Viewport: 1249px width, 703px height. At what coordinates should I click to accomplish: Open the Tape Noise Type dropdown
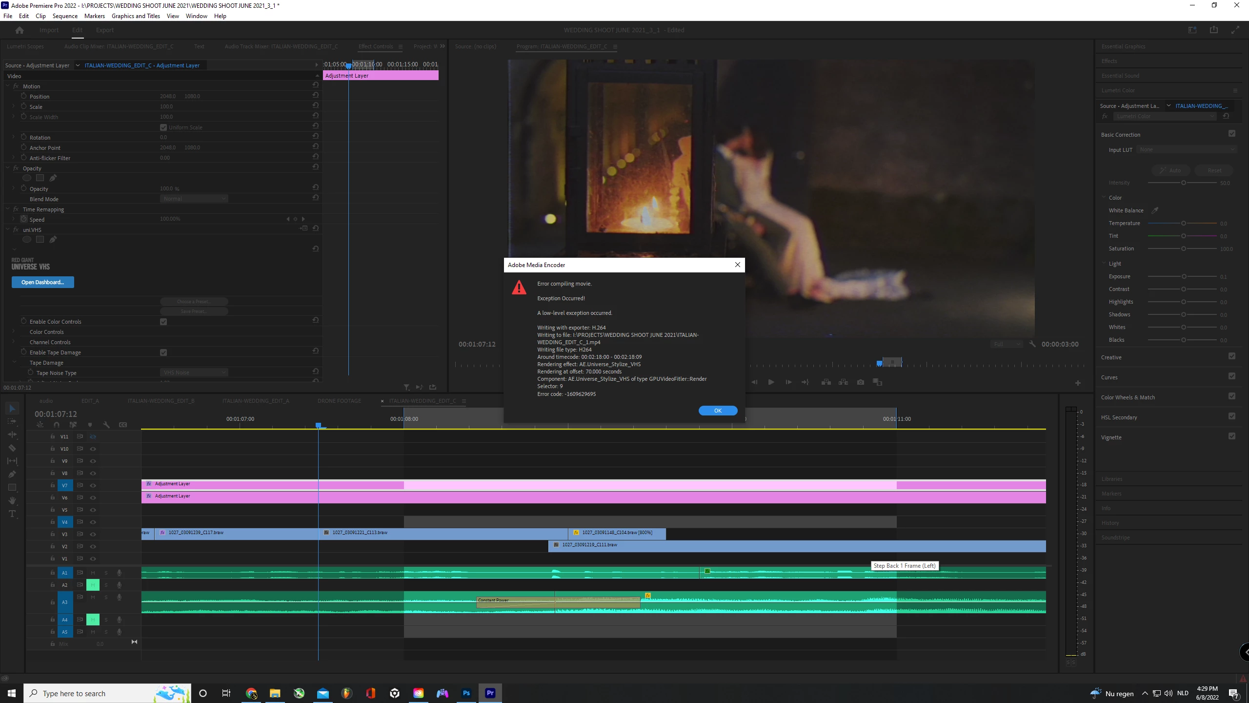pyautogui.click(x=194, y=372)
